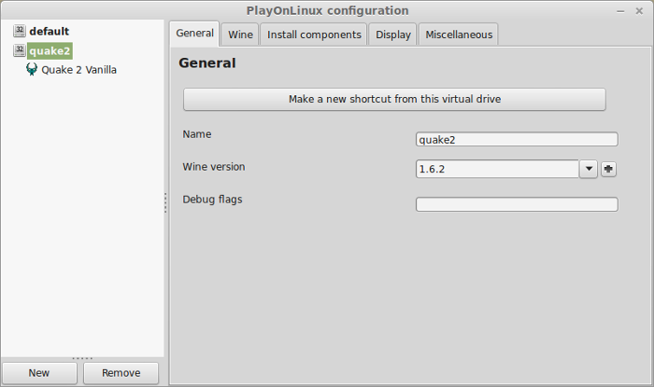Select Quake 2 Vanilla shortcut entry
The width and height of the screenshot is (654, 387).
click(x=78, y=70)
